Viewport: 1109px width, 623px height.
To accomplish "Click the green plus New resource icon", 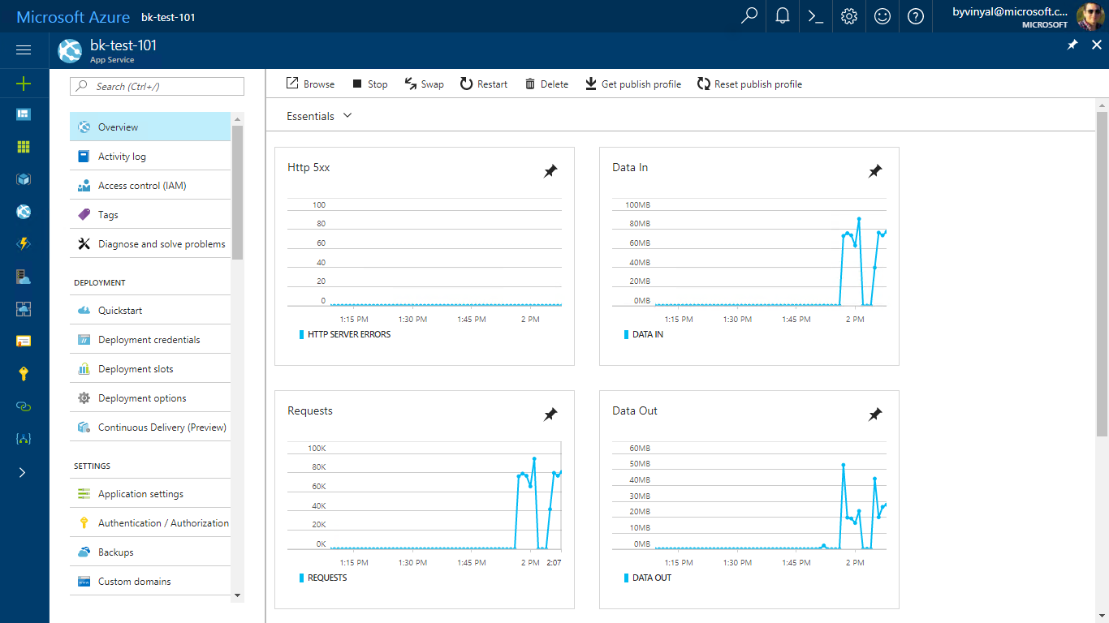I will 24,83.
